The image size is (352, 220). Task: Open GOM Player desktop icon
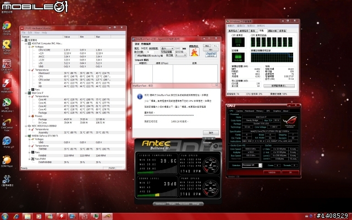7,161
